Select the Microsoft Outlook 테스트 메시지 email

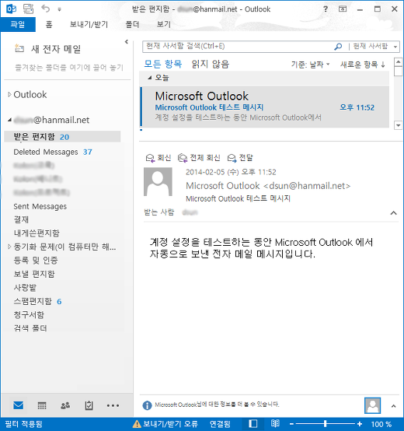click(265, 107)
